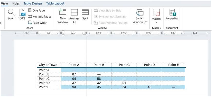Click Reset Window Position
This screenshot has height=97, width=212.
point(111,23)
